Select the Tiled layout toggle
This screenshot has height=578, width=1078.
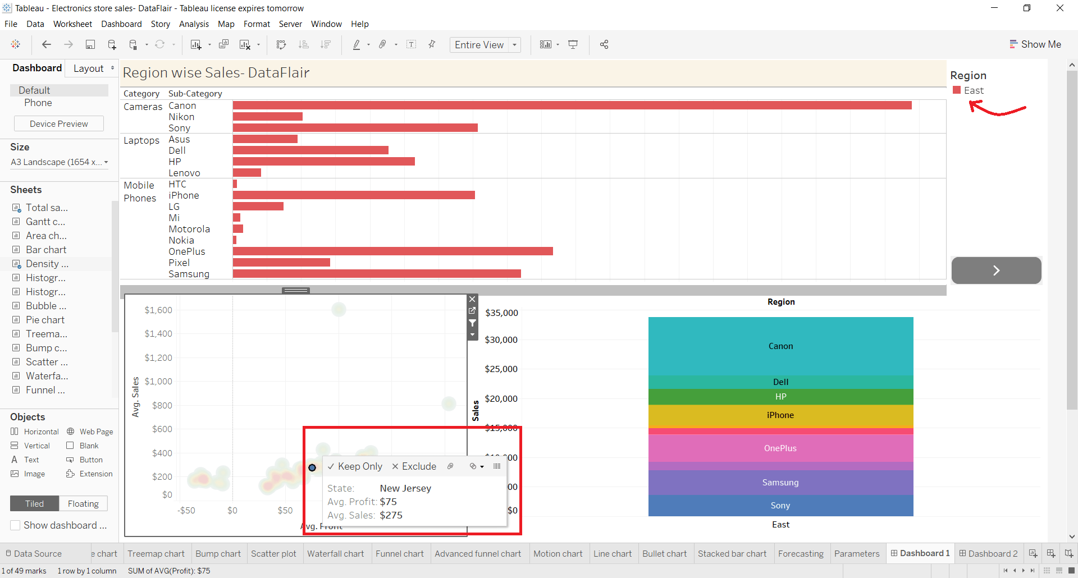click(34, 504)
